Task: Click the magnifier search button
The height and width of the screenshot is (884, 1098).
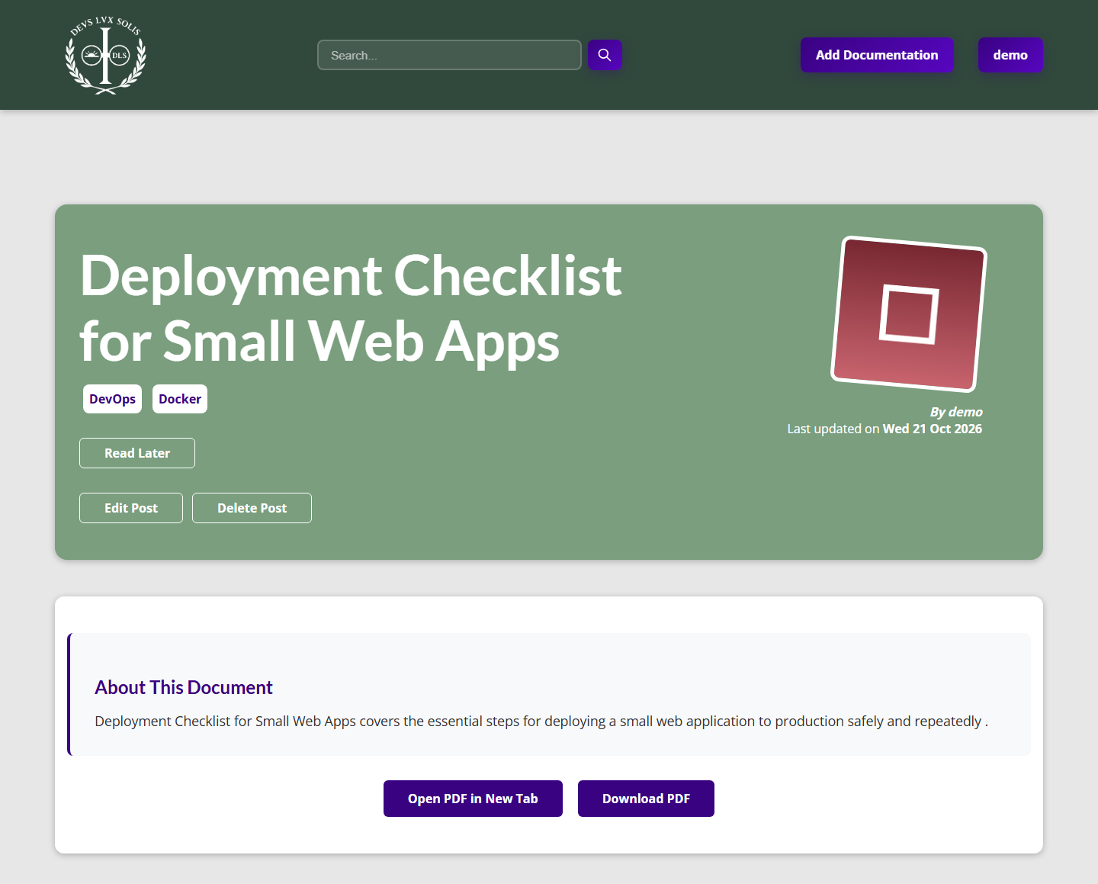Action: tap(605, 55)
